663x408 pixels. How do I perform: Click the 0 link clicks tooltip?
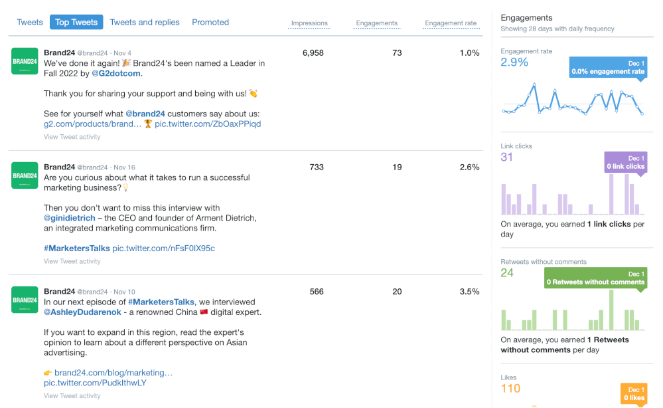(x=625, y=162)
